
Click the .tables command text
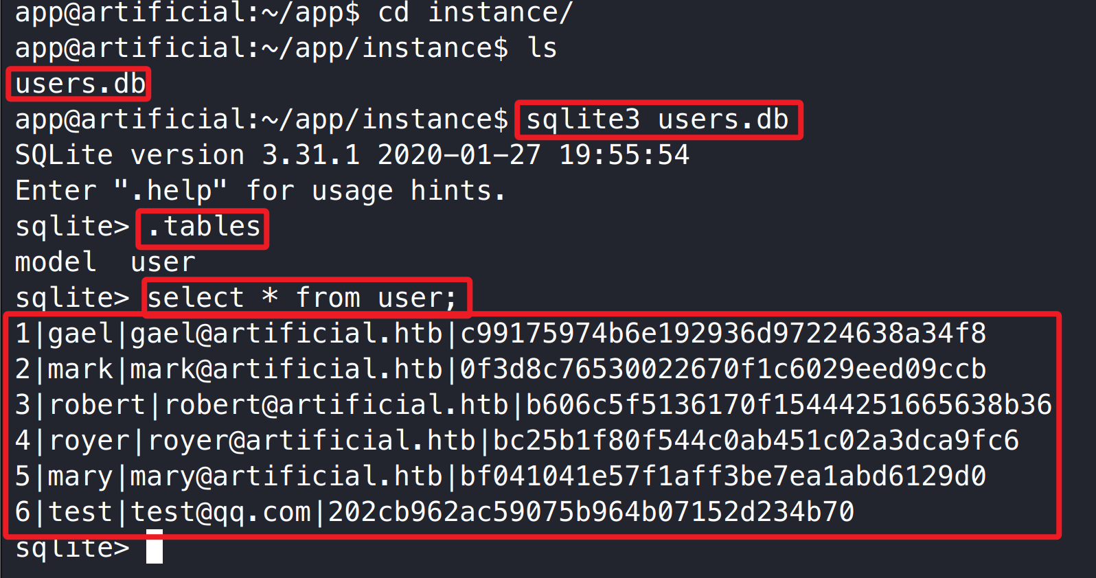pos(203,227)
